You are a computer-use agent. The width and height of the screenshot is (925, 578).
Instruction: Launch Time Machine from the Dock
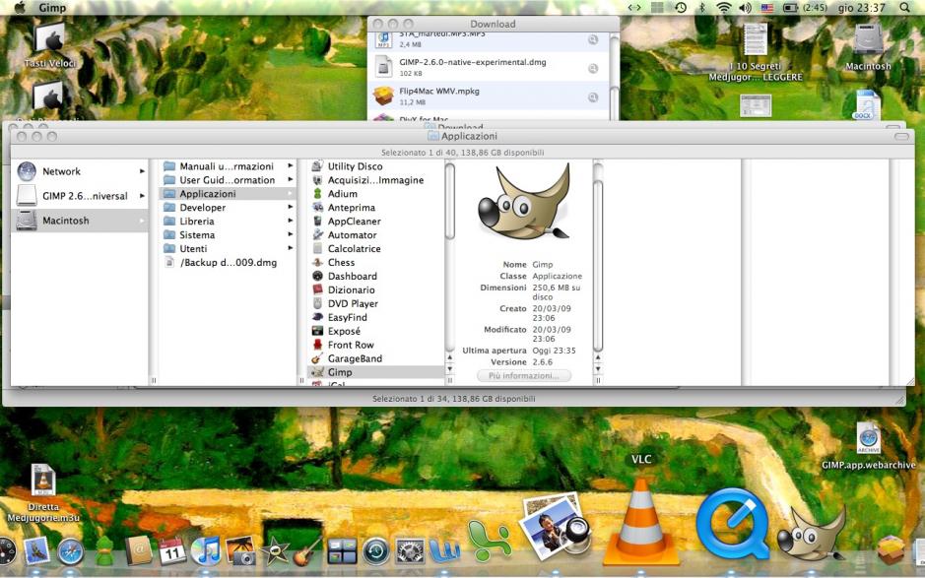376,552
